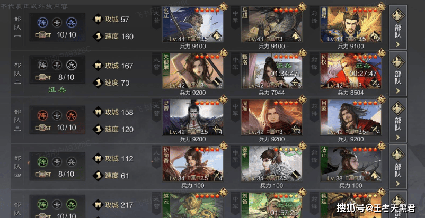
Task: Click the archer bow icon on 灵帝's card
Action: tap(216, 129)
